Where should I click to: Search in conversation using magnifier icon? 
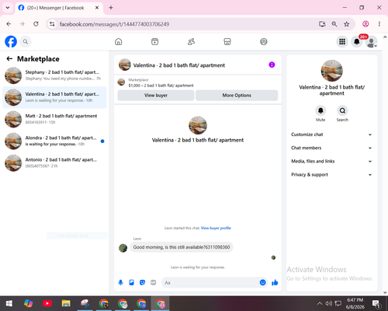pyautogui.click(x=342, y=110)
